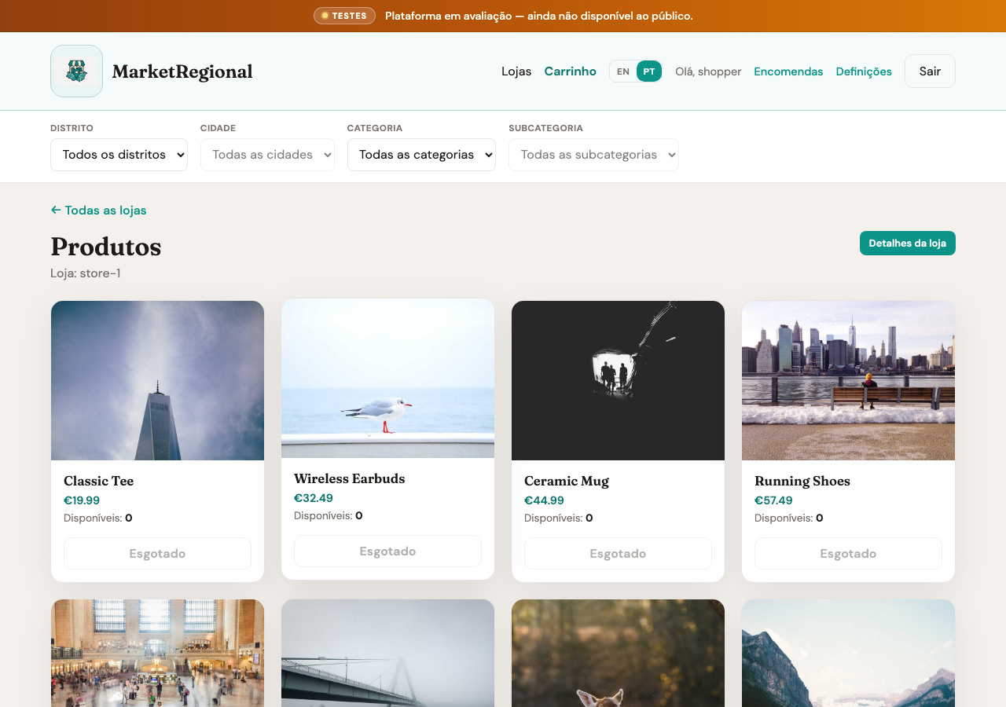Click the €19.99 price
1006x707 pixels.
(x=82, y=500)
